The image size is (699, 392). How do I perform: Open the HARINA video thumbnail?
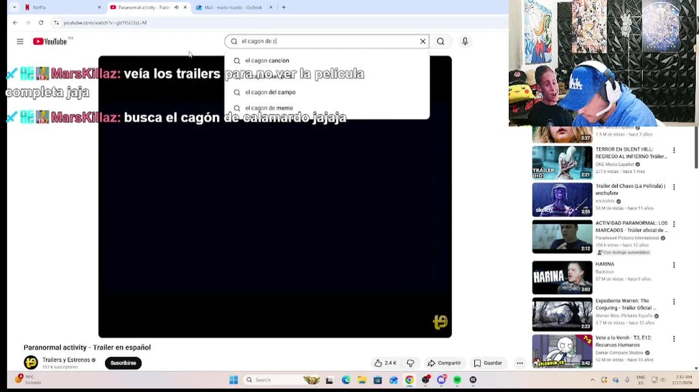(x=562, y=278)
